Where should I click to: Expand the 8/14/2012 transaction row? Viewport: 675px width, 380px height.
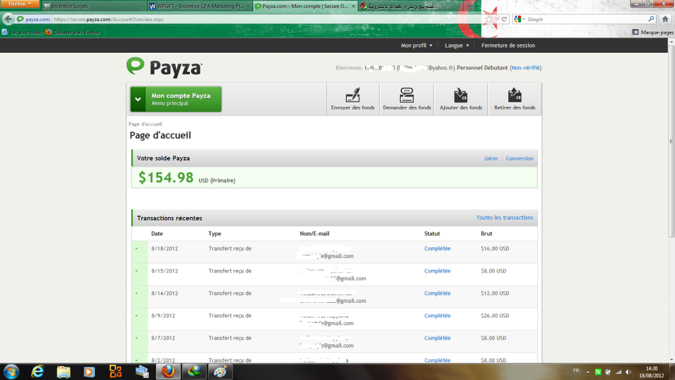(137, 294)
